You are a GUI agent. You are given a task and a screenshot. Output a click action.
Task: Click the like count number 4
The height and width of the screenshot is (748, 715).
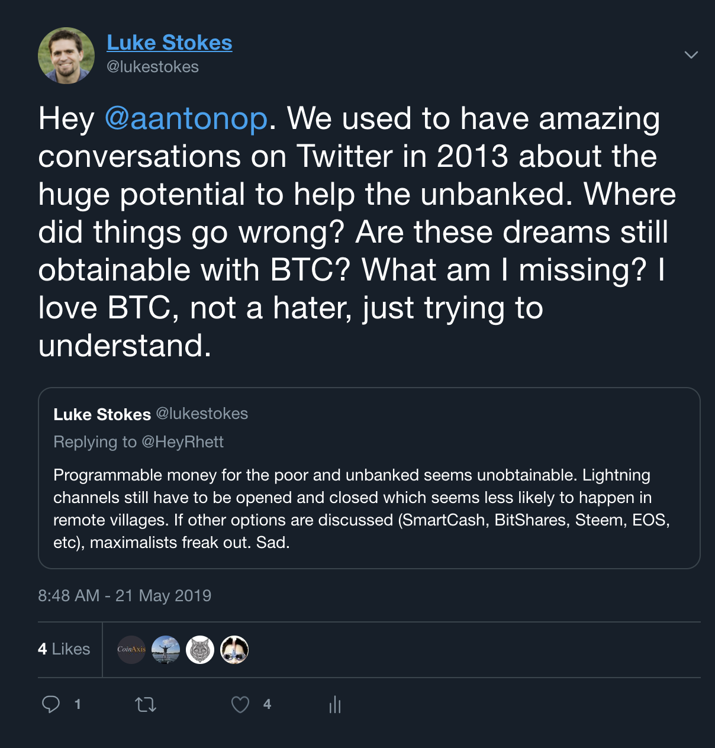coord(267,704)
